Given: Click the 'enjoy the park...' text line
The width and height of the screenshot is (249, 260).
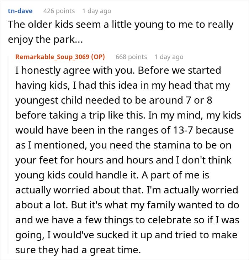Looking at the screenshot, I should click(45, 39).
